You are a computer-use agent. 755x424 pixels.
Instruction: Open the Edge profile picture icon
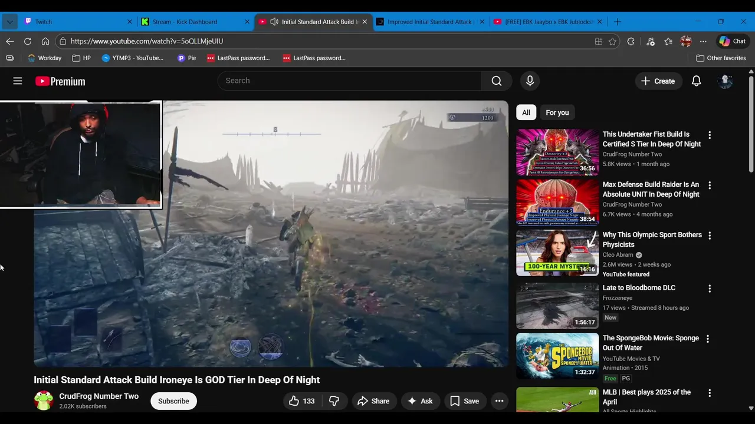pos(686,41)
